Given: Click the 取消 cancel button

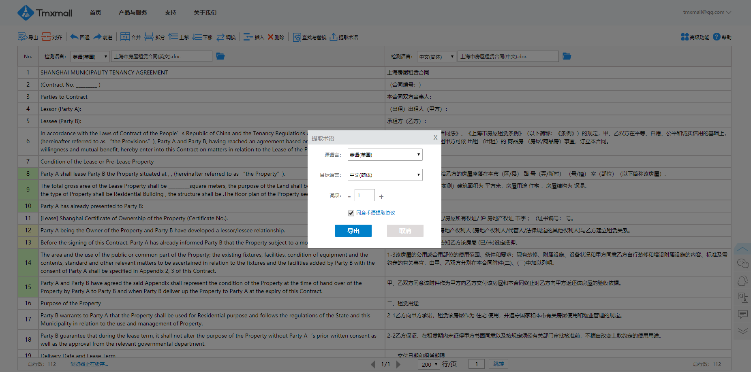Looking at the screenshot, I should 405,231.
